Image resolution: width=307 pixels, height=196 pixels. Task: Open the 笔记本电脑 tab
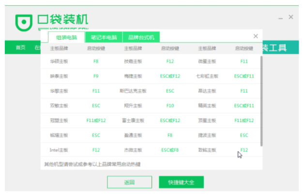(101, 37)
